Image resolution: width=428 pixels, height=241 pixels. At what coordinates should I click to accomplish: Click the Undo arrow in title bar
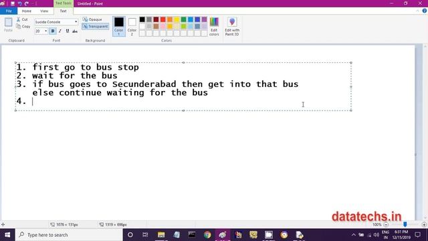click(19, 3)
